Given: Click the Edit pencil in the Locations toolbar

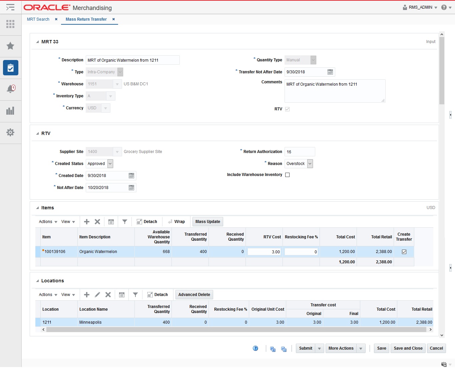Looking at the screenshot, I should pyautogui.click(x=97, y=295).
